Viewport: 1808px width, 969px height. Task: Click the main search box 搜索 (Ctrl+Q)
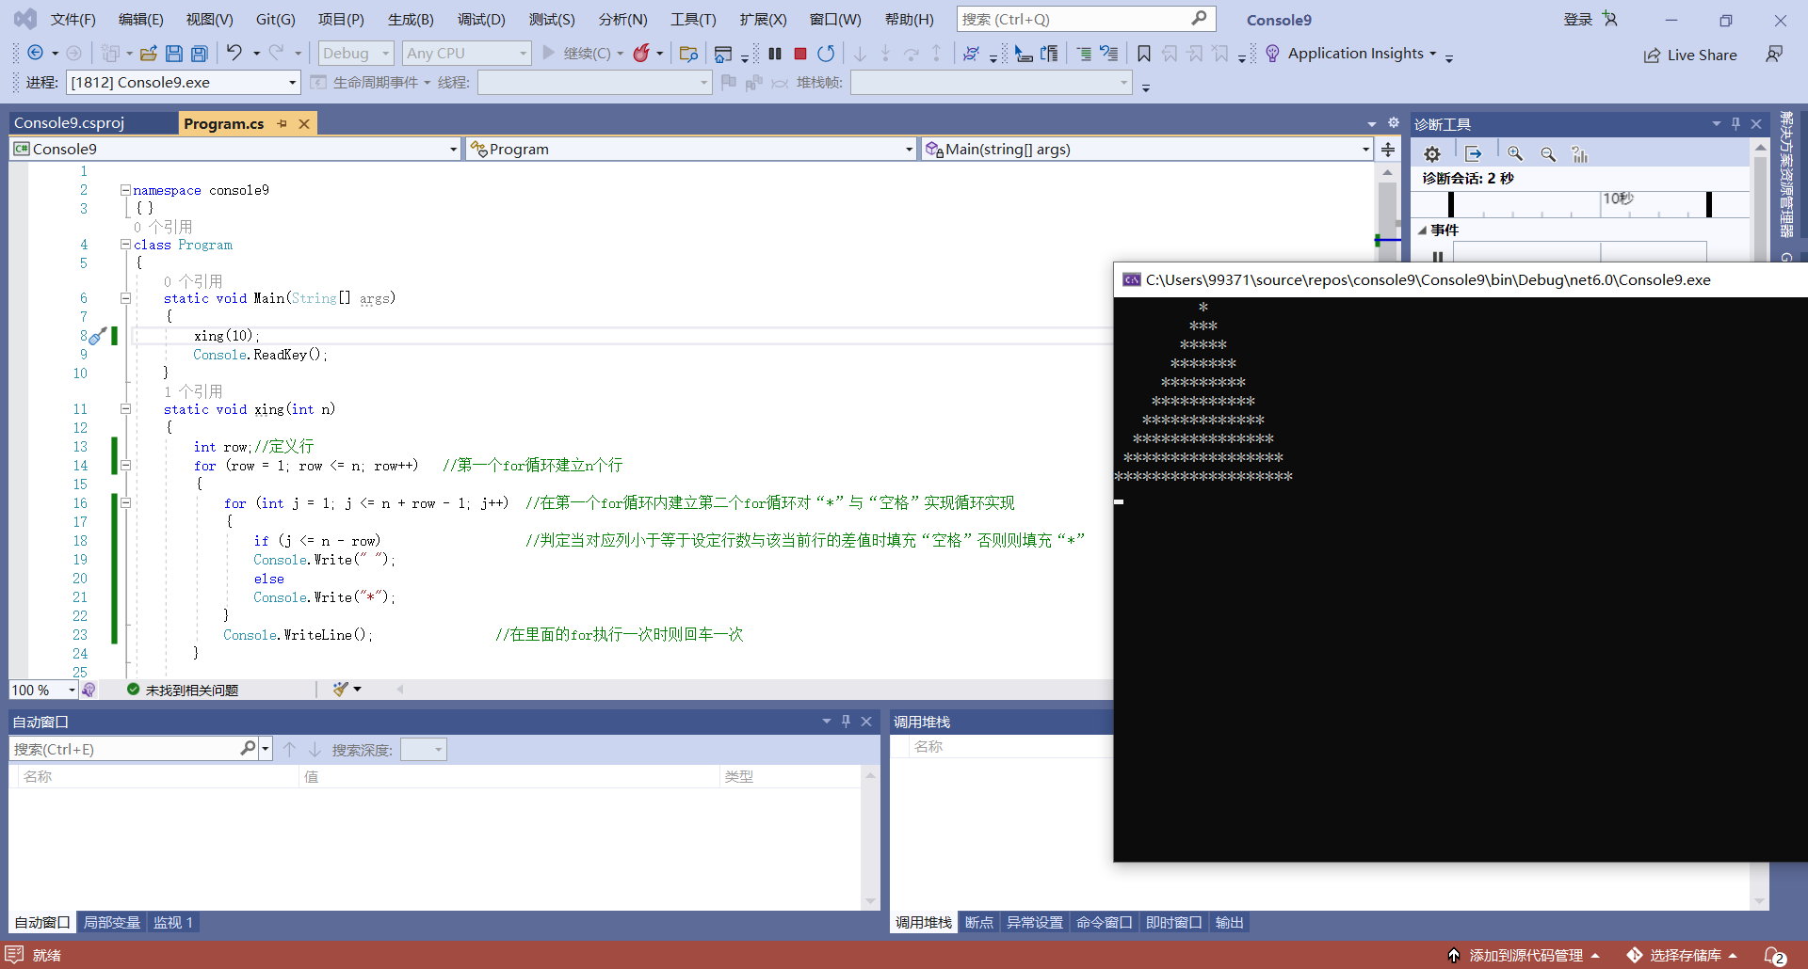tap(1086, 19)
